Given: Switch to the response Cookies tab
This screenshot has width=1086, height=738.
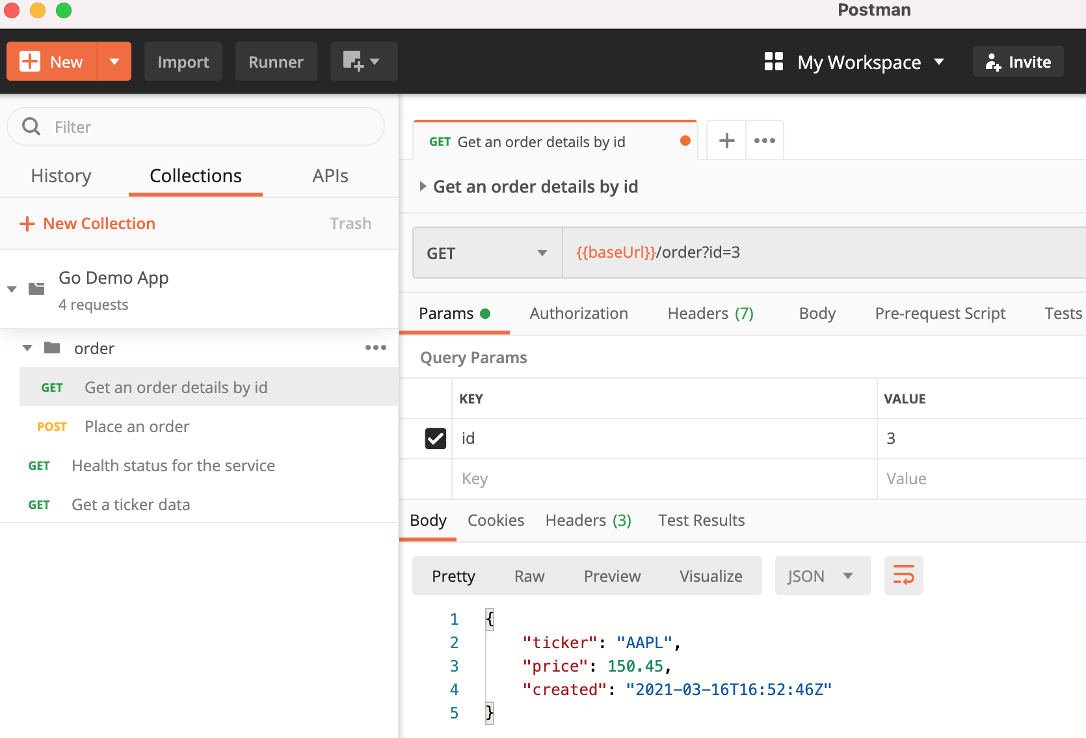Looking at the screenshot, I should pyautogui.click(x=496, y=521).
